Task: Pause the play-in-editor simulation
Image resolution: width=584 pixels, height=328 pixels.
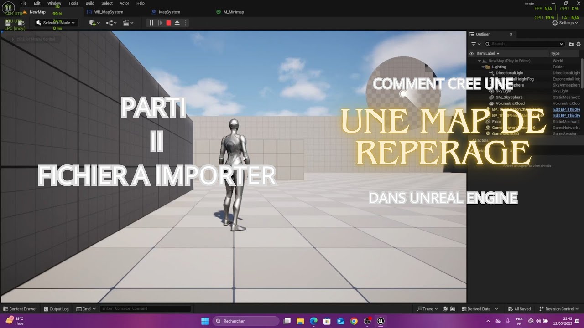Action: pyautogui.click(x=151, y=23)
